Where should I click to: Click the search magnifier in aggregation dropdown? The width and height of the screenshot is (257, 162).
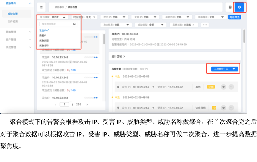pyautogui.click(x=74, y=24)
